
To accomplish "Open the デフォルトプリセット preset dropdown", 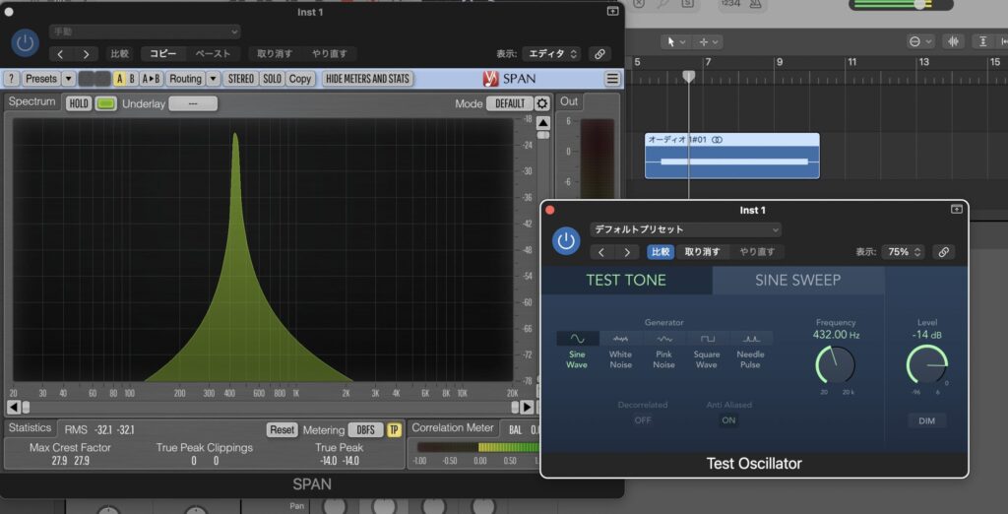I will point(685,229).
